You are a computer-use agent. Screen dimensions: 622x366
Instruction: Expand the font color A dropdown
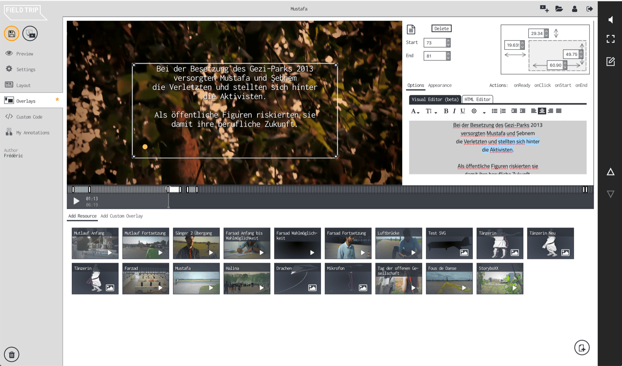point(415,111)
